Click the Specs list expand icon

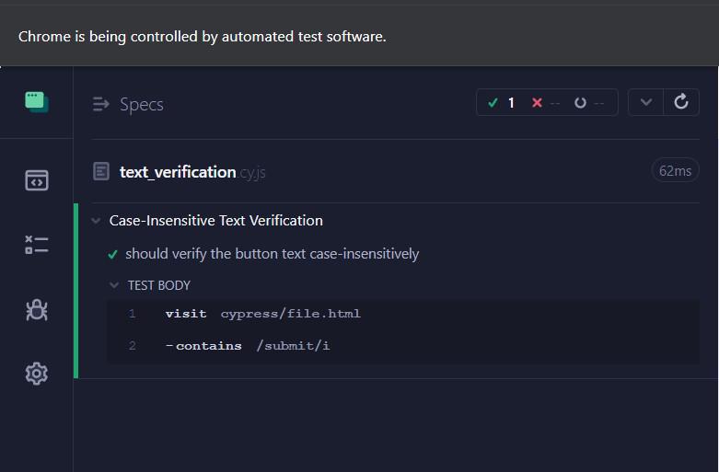[101, 105]
